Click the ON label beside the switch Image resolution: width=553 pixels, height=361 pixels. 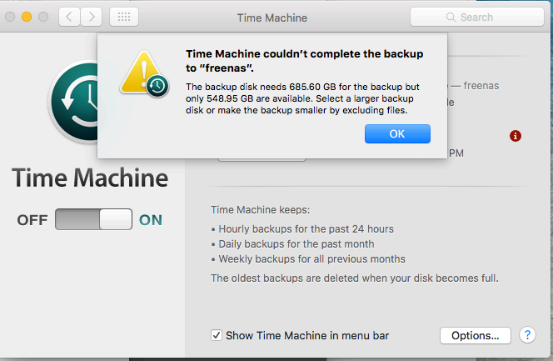click(x=151, y=220)
